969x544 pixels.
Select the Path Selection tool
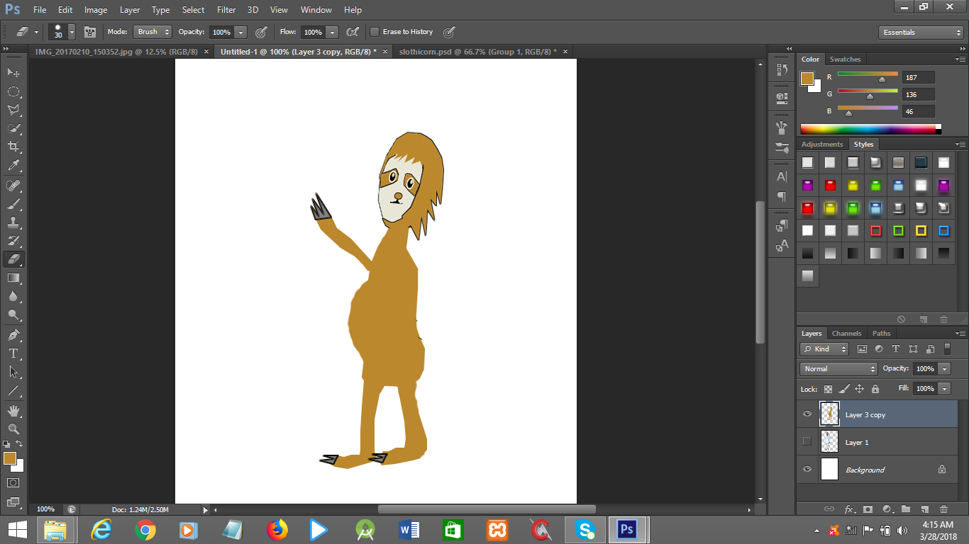click(13, 372)
